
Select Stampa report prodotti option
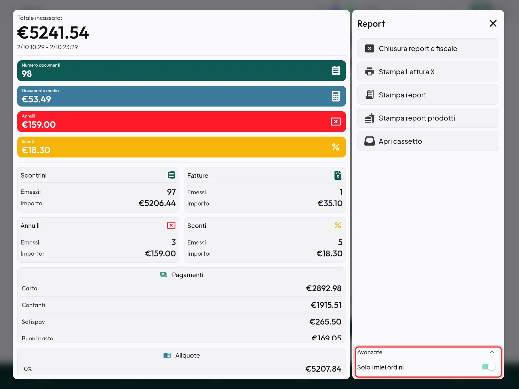[428, 118]
